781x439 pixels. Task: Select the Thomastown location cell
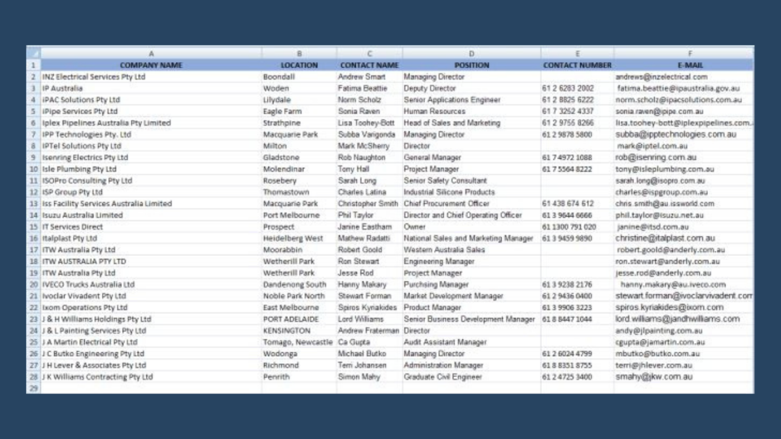coord(299,192)
